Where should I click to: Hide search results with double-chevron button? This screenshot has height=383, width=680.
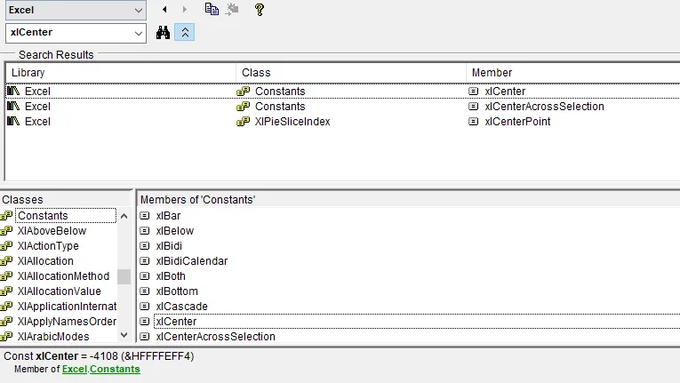click(x=185, y=33)
